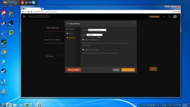Click the Plex activity status icon

tap(164, 17)
